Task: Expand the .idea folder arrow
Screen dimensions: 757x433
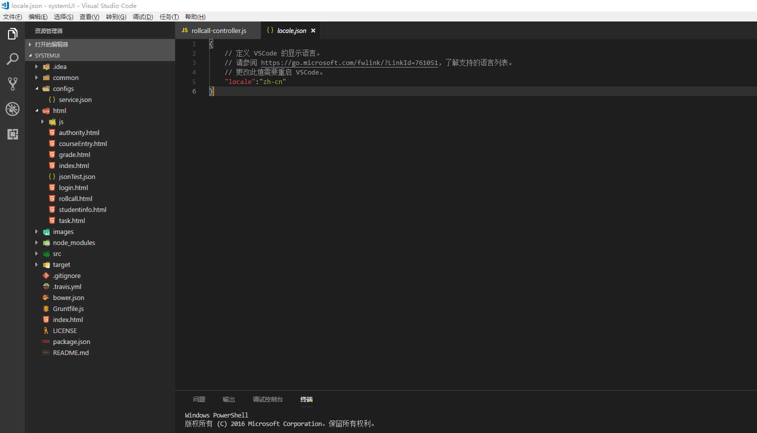Action: tap(36, 66)
